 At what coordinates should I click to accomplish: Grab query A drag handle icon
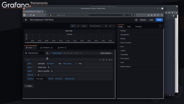[112, 60]
